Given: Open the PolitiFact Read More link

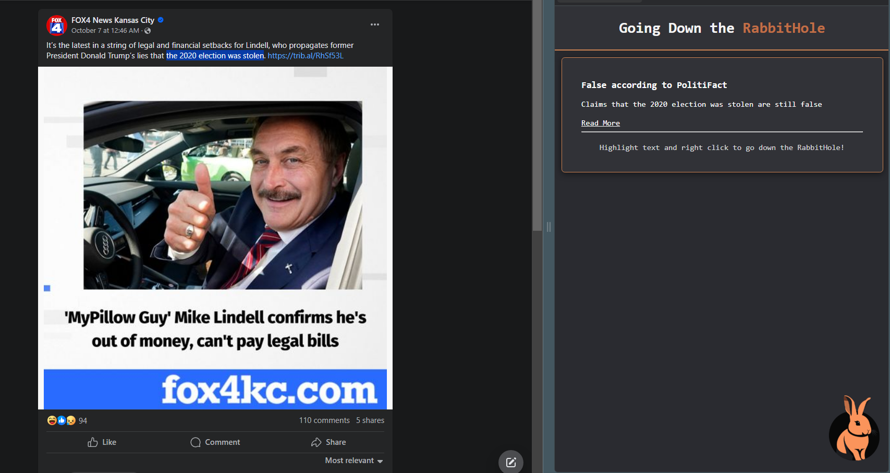Looking at the screenshot, I should [601, 123].
